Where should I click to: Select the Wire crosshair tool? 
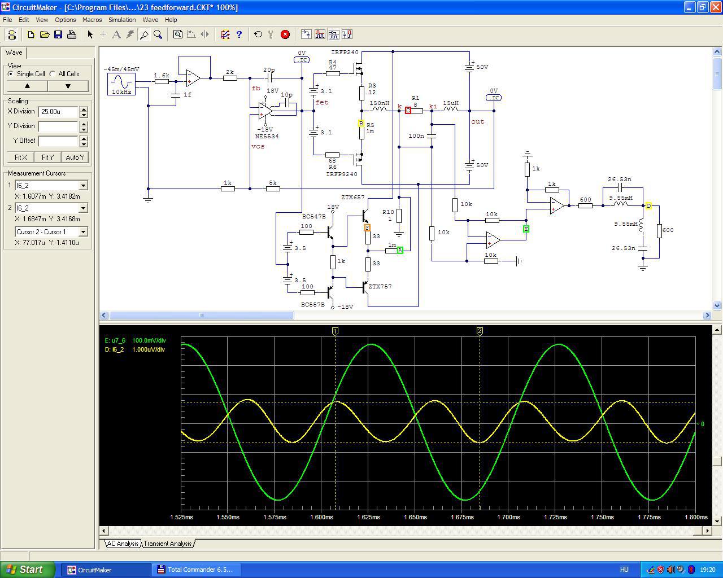(103, 34)
